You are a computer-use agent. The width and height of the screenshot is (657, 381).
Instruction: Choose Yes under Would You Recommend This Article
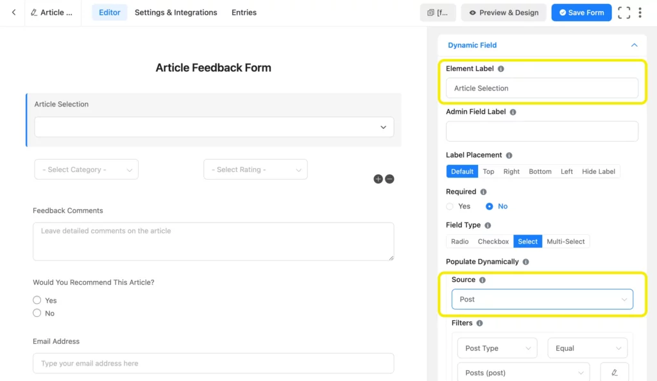[37, 300]
